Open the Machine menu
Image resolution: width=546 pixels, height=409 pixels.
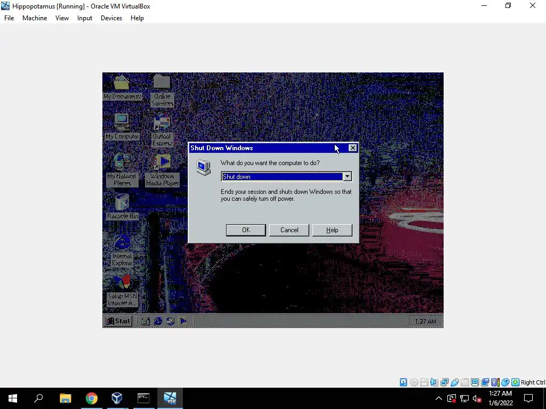pyautogui.click(x=35, y=18)
